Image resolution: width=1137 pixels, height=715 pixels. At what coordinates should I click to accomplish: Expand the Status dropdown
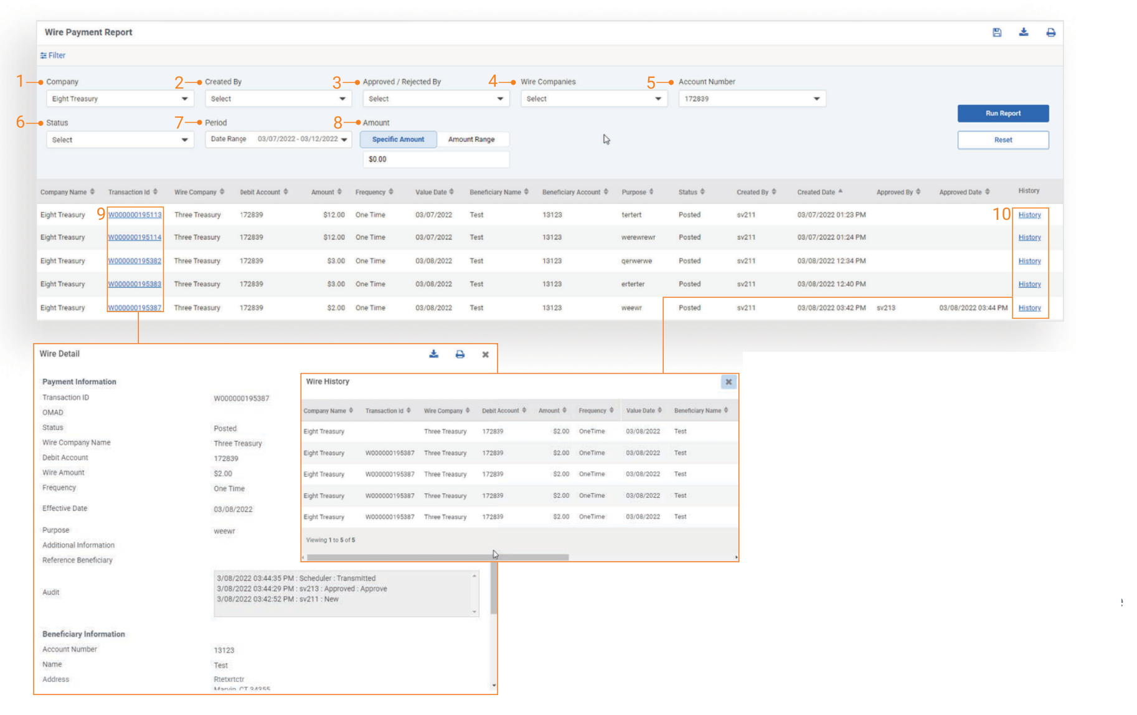(120, 140)
